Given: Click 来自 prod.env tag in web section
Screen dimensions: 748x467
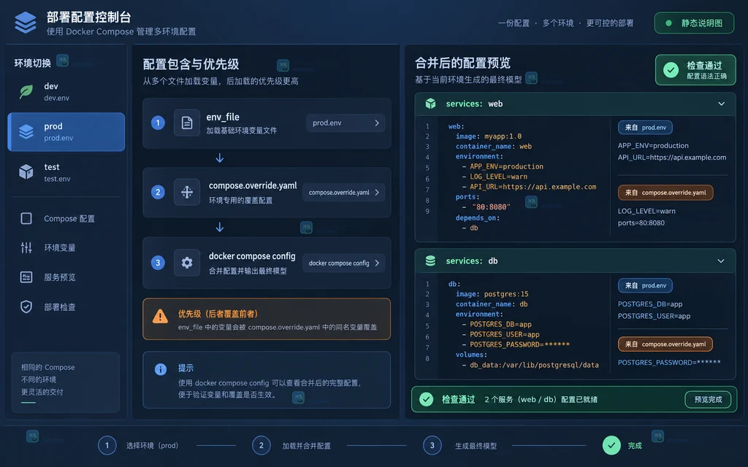Looking at the screenshot, I should tap(646, 127).
